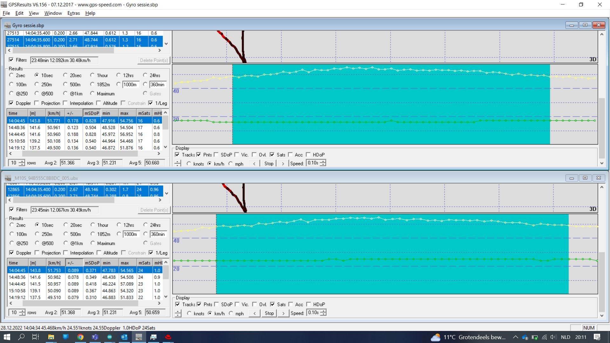Click Delete Point(s) in bottom panel
610x343 pixels.
[x=154, y=210]
